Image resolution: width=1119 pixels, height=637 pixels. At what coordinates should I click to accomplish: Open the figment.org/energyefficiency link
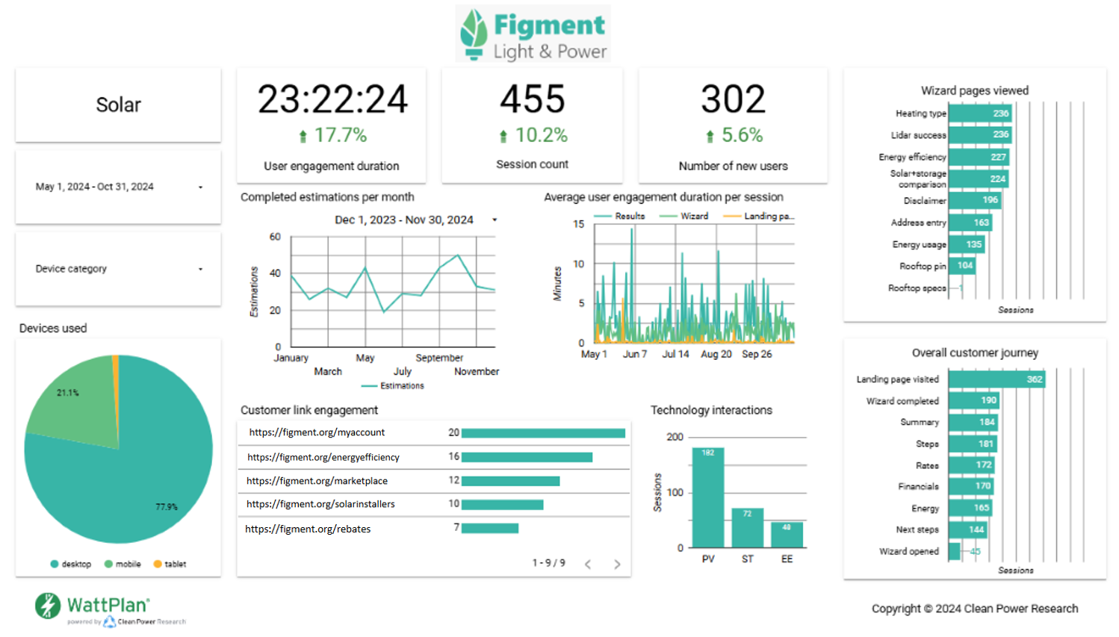323,457
